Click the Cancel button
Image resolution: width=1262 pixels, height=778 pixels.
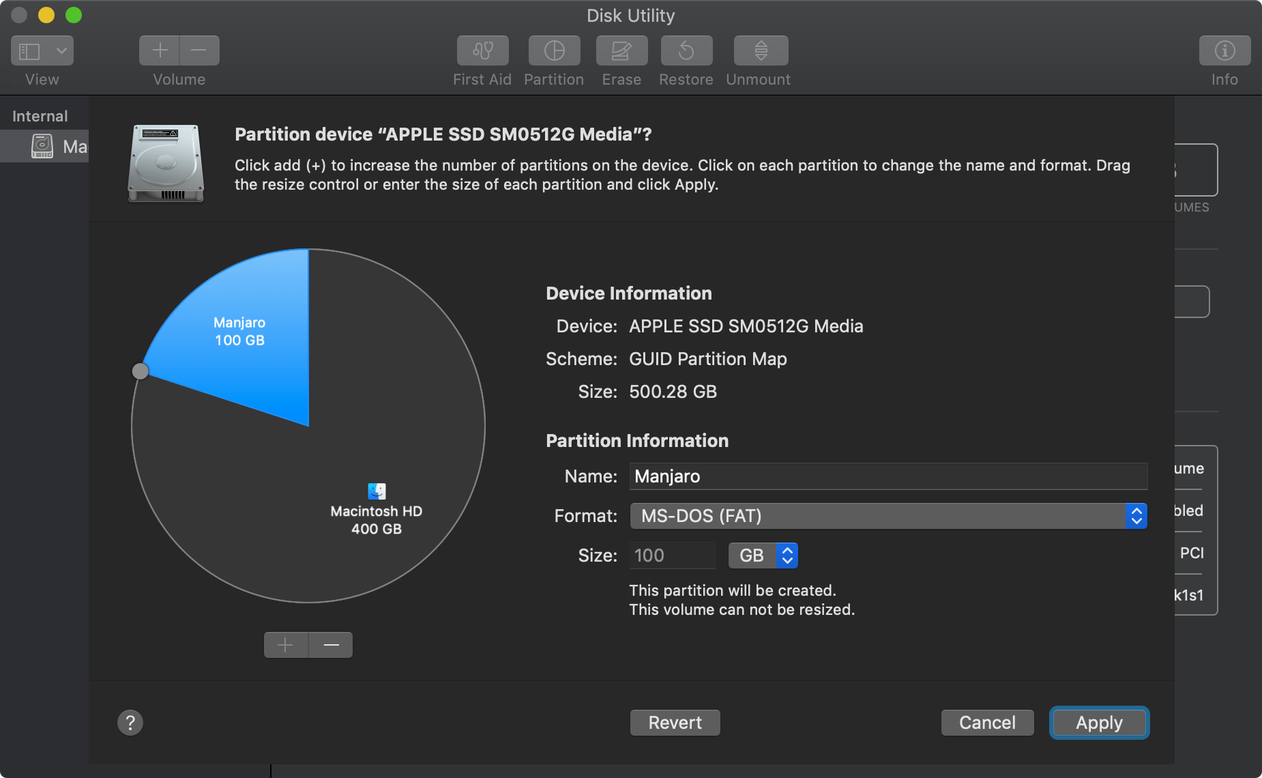coord(987,723)
